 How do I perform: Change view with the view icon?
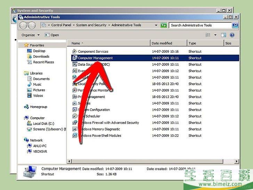(208, 35)
